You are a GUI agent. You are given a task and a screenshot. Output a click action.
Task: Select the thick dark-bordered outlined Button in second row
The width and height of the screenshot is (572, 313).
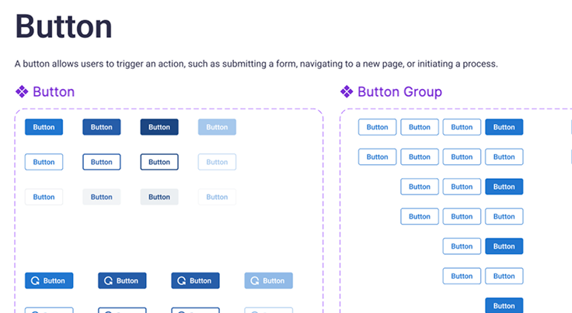[159, 162]
